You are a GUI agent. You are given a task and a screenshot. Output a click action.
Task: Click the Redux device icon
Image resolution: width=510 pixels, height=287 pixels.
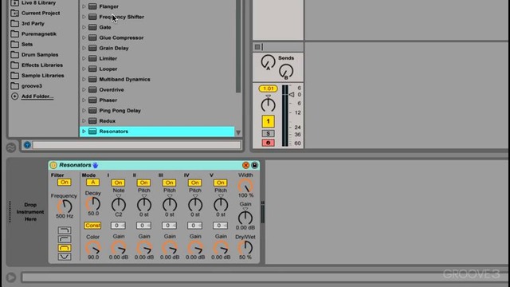click(x=92, y=121)
